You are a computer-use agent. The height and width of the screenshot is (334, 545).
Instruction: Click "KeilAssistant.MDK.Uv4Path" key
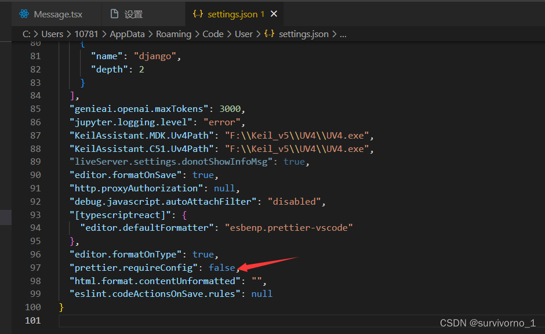pyautogui.click(x=141, y=136)
